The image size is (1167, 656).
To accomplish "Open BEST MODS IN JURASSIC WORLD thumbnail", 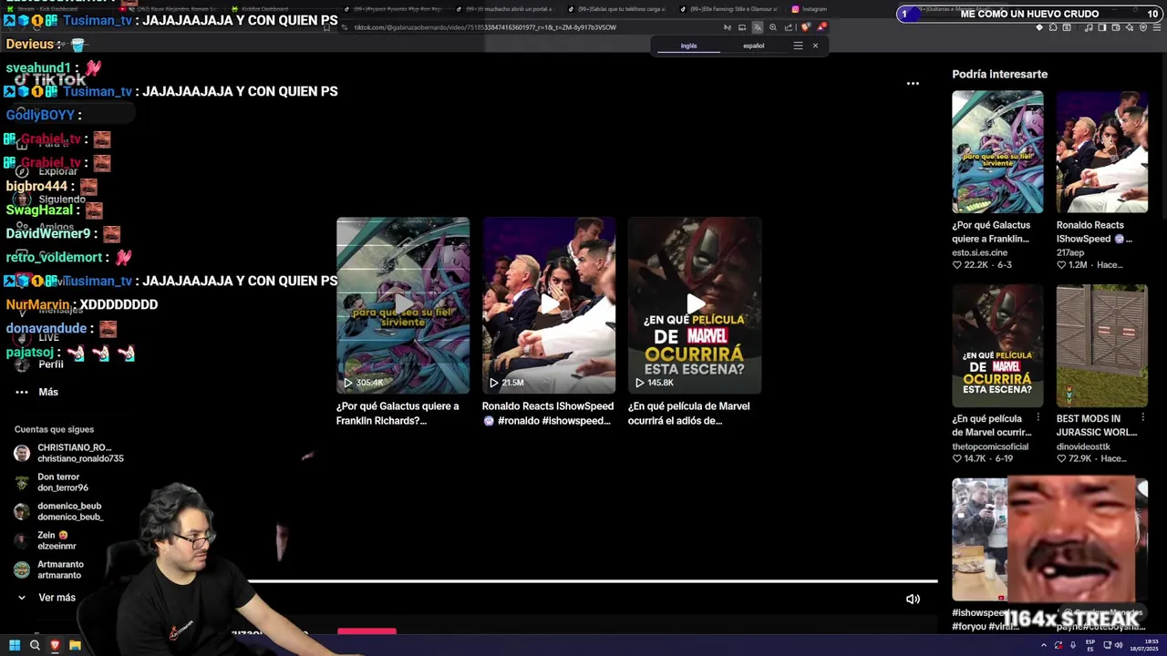I will pyautogui.click(x=1101, y=345).
